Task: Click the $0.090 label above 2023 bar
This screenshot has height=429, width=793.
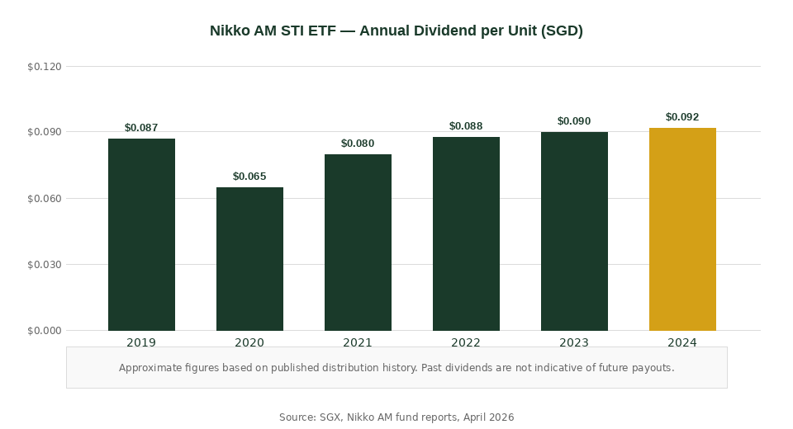Action: click(574, 121)
